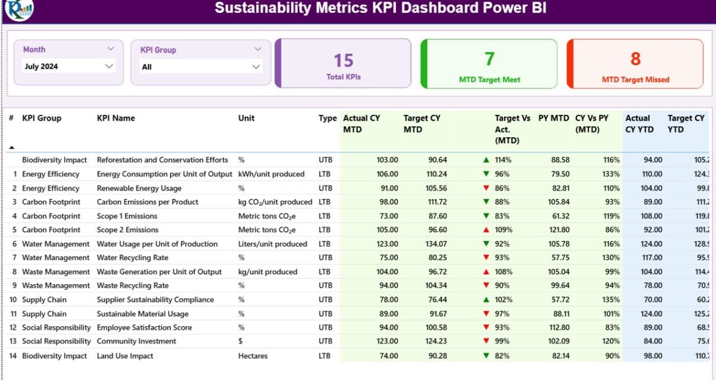Sort by the PY MTD column header
Image resolution: width=716 pixels, height=380 pixels.
click(553, 118)
